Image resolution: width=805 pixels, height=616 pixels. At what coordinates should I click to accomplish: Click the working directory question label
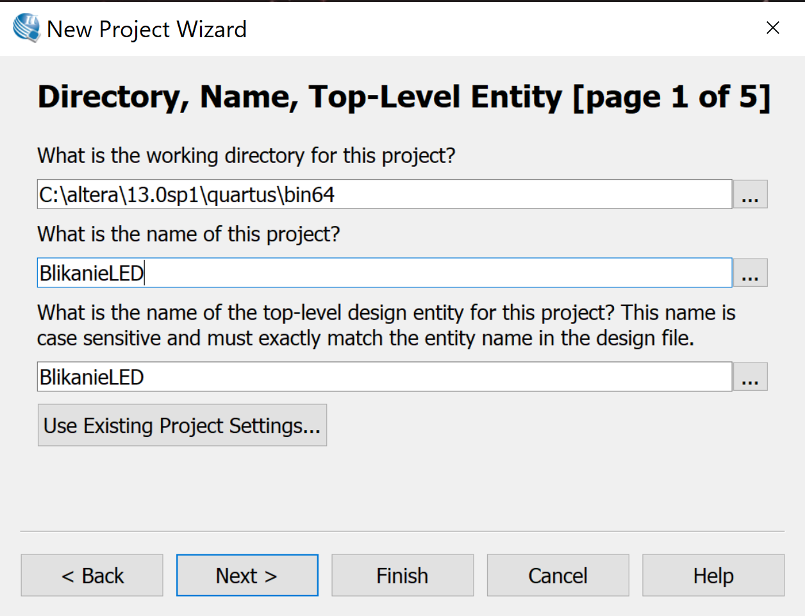(246, 156)
